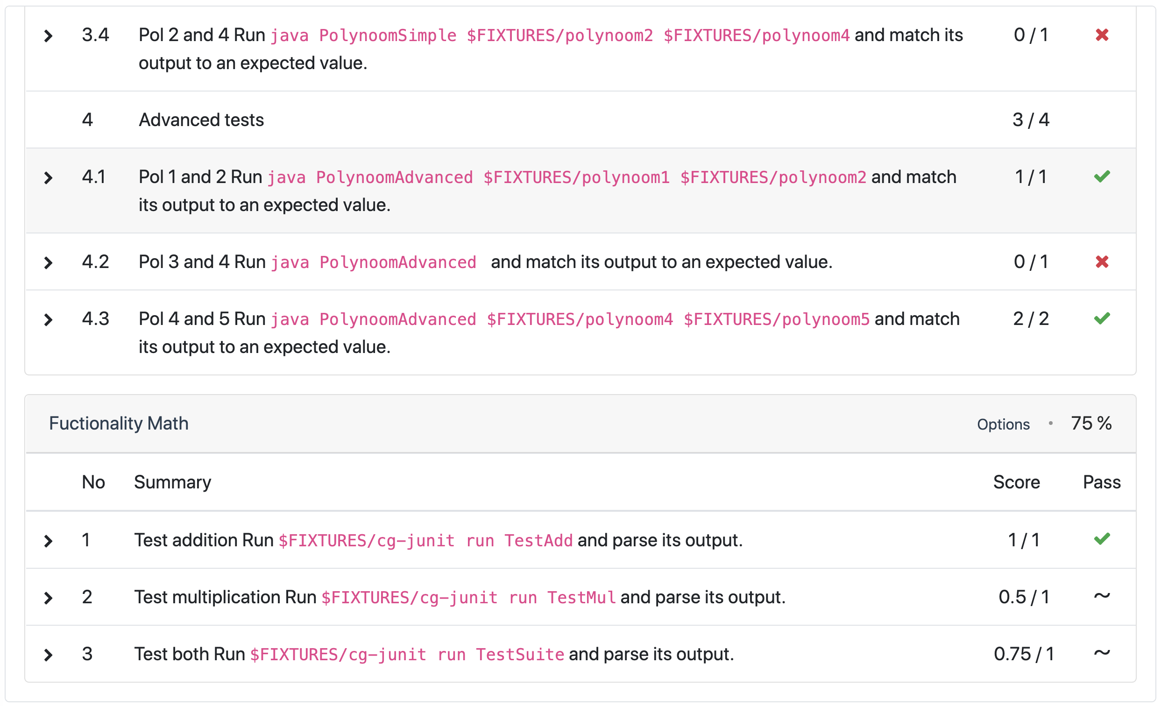Expand test 4.2 Pol 3 and 4
The image size is (1161, 706).
pyautogui.click(x=48, y=263)
